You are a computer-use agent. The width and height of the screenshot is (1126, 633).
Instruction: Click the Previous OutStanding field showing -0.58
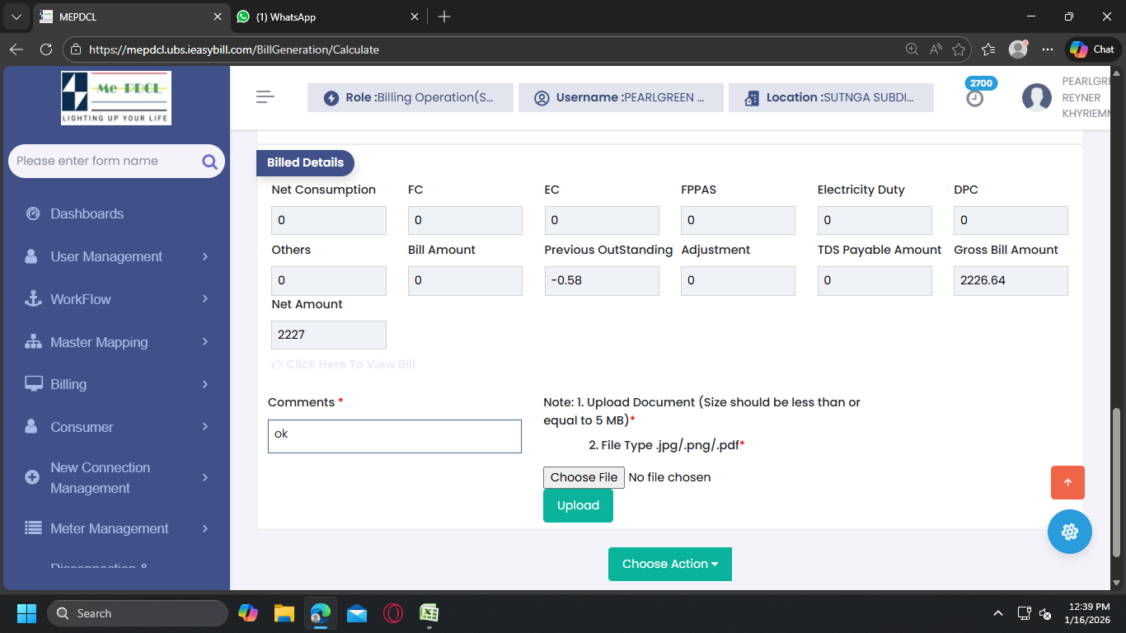602,281
